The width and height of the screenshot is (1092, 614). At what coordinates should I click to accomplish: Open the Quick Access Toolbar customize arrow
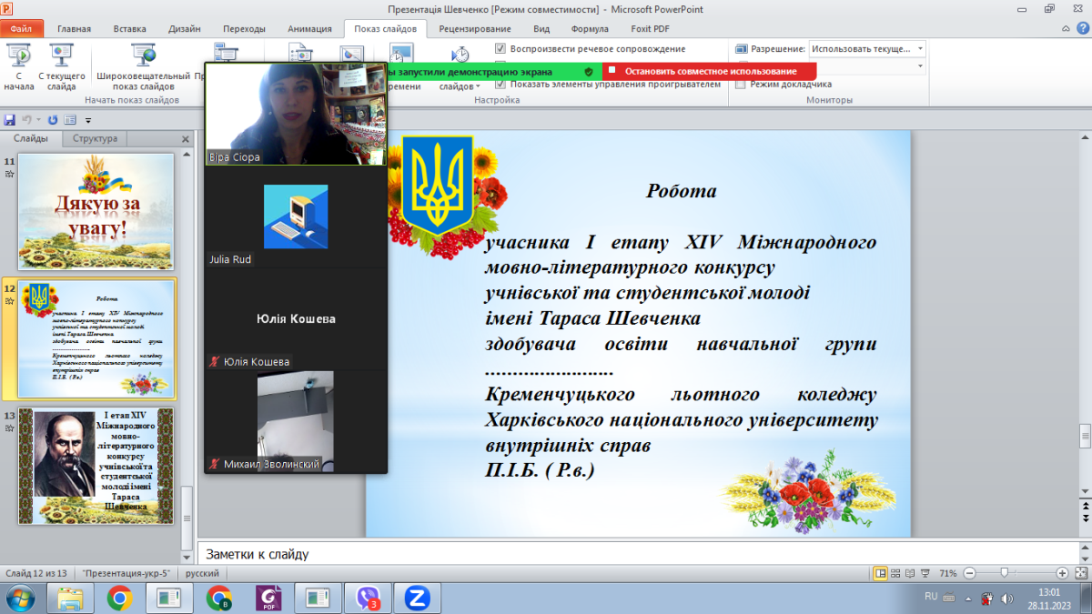(x=88, y=120)
